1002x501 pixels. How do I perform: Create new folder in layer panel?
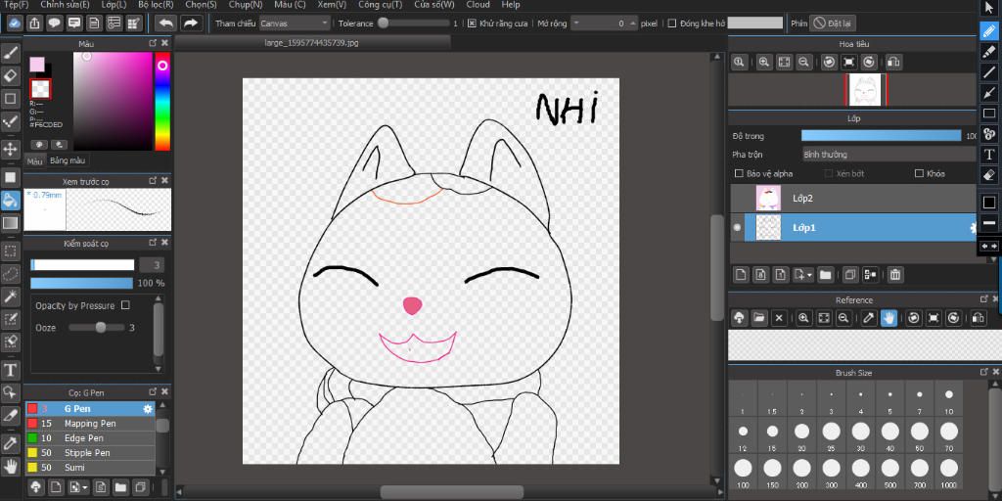click(x=826, y=275)
